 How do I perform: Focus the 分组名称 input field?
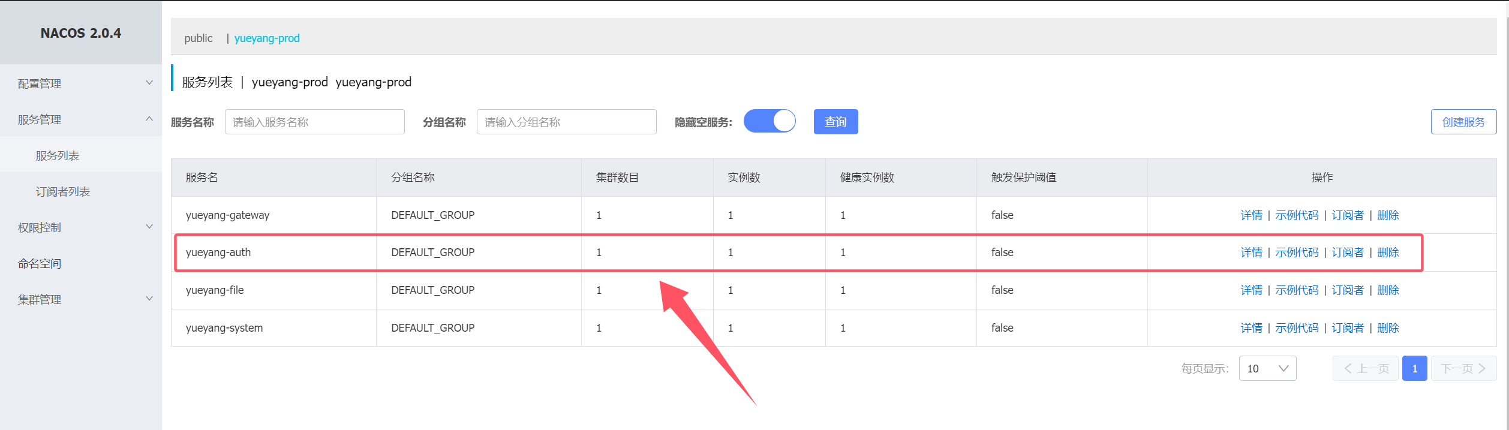tap(566, 122)
